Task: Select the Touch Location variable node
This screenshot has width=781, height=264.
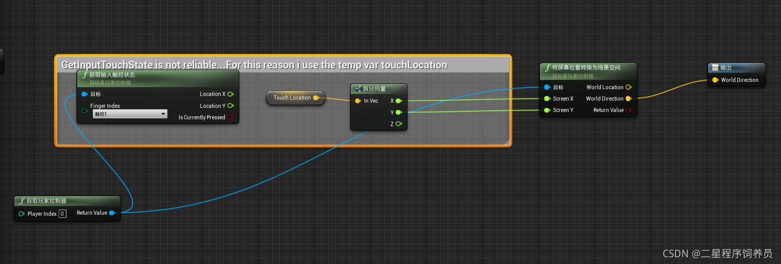Action: 295,98
